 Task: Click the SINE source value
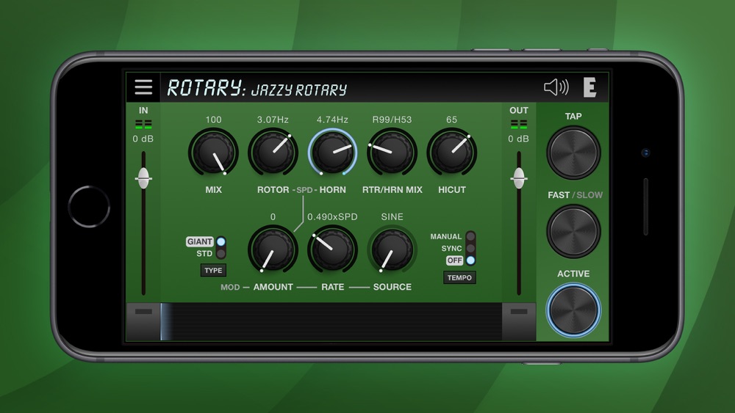click(392, 217)
